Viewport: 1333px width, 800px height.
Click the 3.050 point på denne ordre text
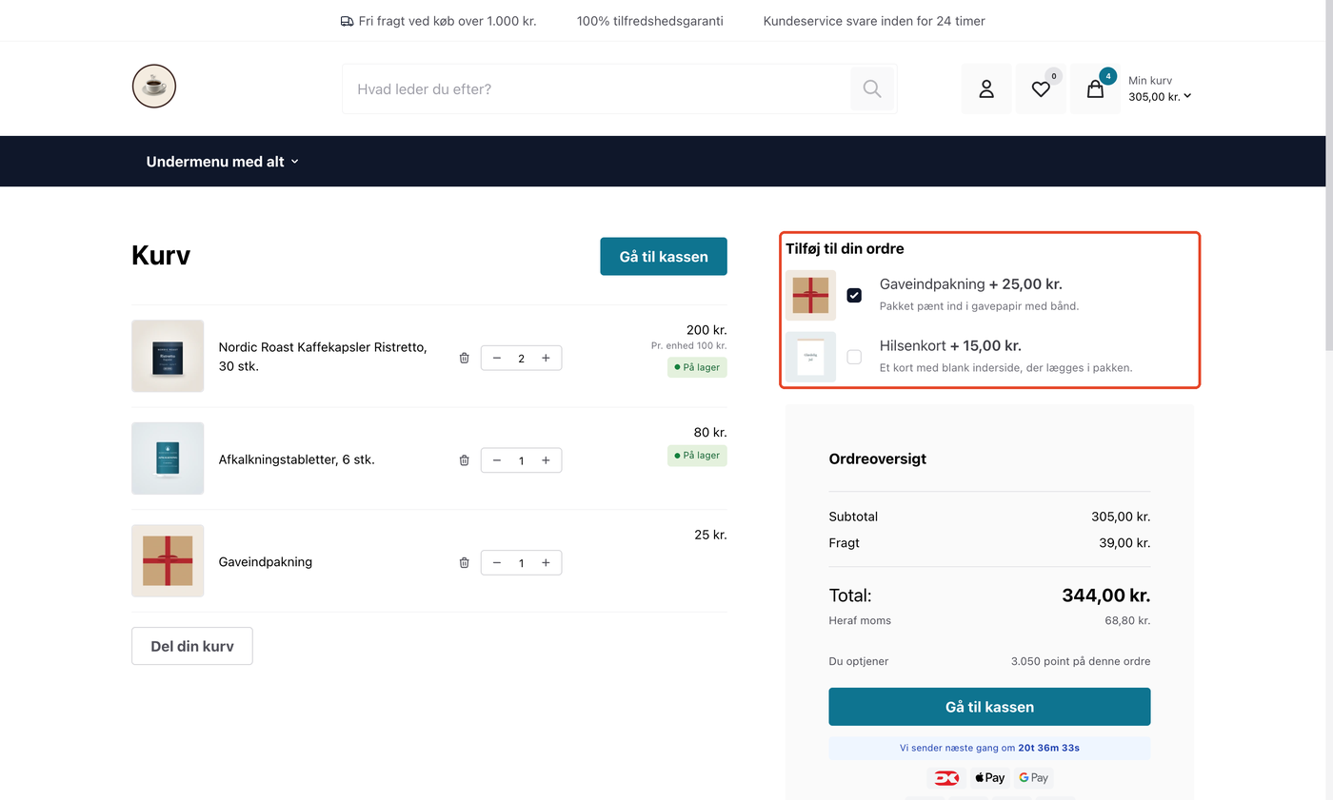[1081, 661]
